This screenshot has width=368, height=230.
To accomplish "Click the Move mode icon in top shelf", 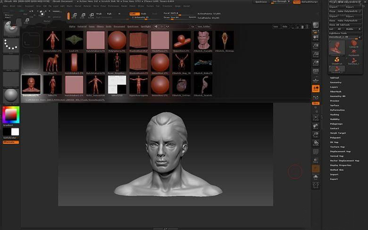I will pos(75,16).
